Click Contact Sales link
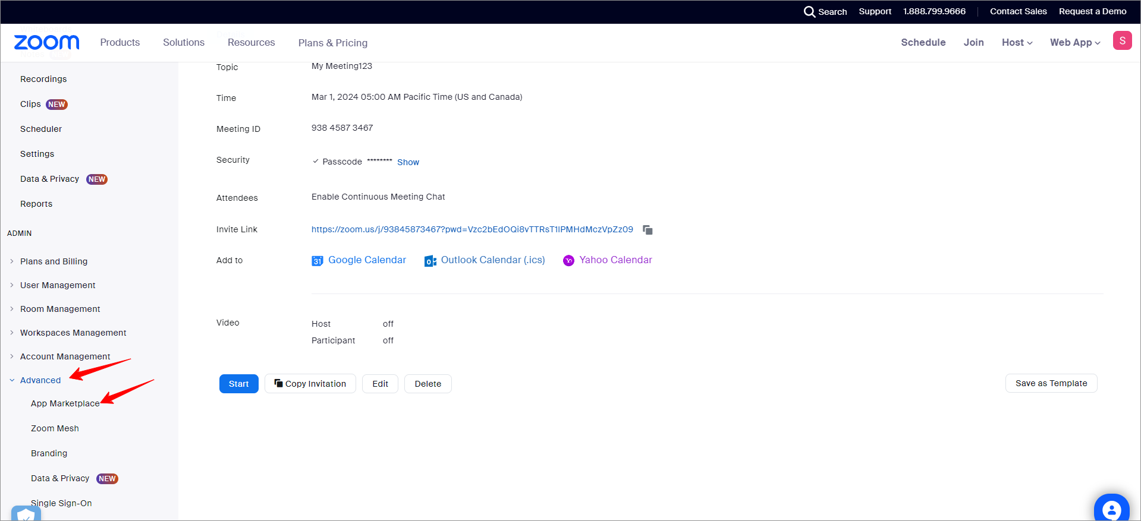 pos(1019,11)
